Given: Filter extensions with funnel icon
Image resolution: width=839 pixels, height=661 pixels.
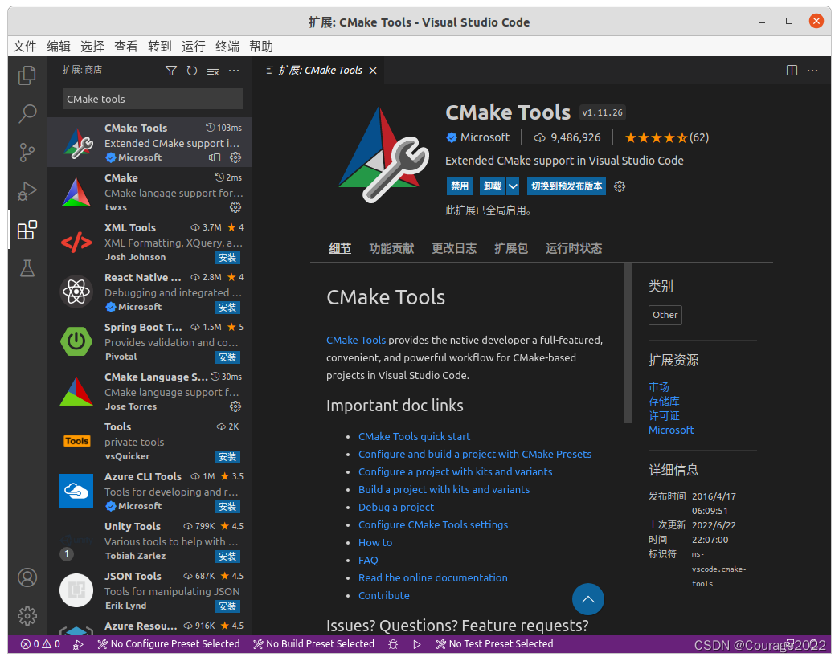Looking at the screenshot, I should tap(170, 71).
